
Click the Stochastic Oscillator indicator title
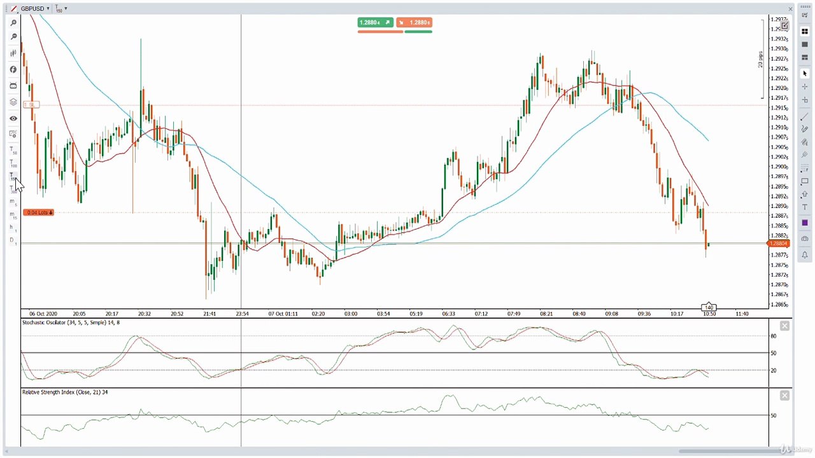71,323
